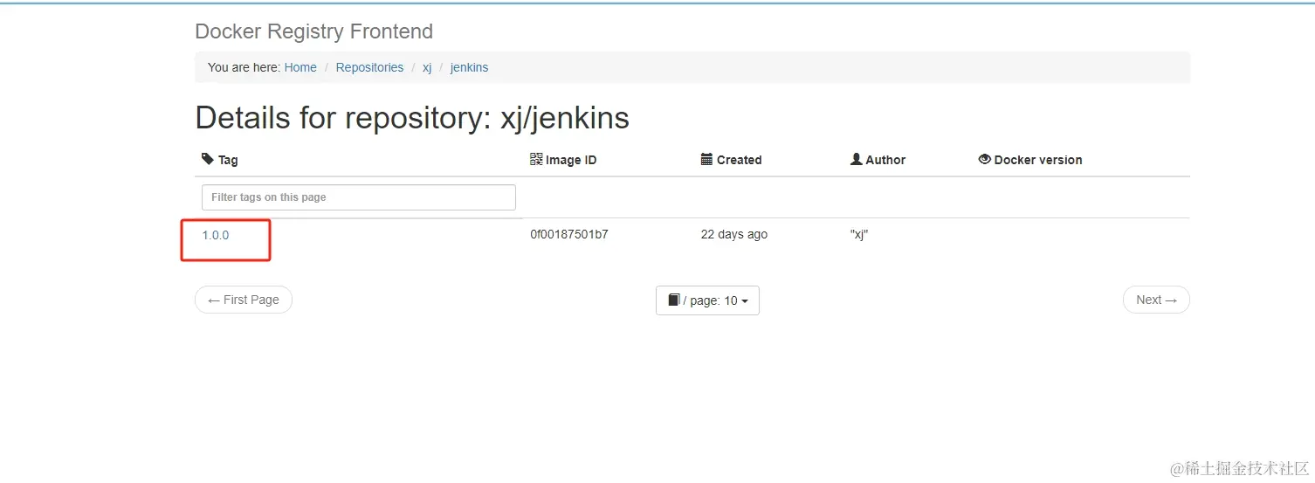Go to the Home breadcrumb link
Image resolution: width=1315 pixels, height=483 pixels.
click(x=300, y=67)
